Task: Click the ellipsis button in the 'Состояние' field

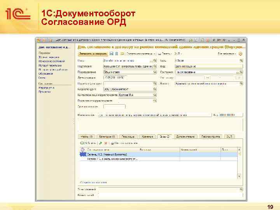Action: (238, 72)
